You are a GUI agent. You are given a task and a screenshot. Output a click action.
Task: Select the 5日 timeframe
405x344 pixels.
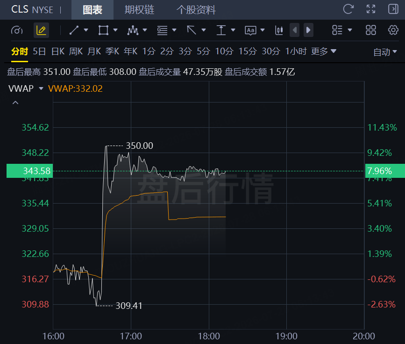[x=40, y=51]
